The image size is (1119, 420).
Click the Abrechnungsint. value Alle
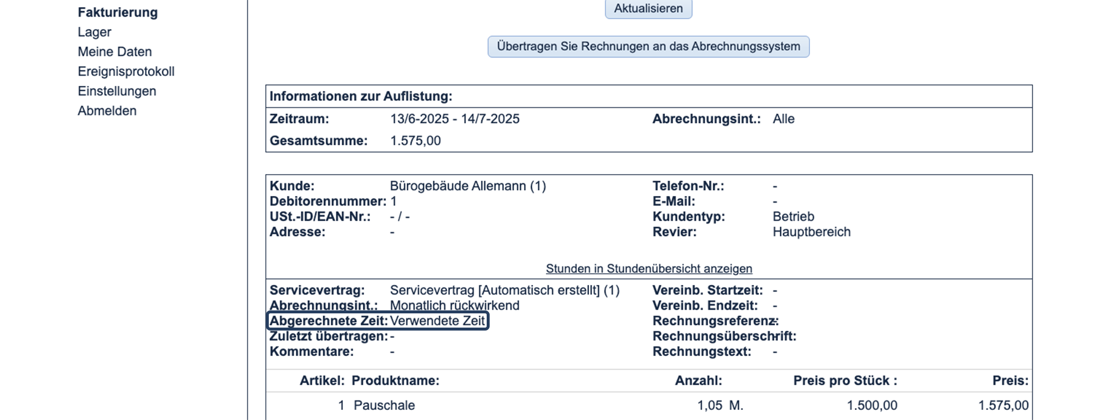click(x=783, y=118)
